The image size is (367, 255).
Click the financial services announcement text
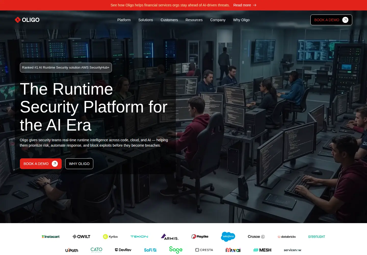(170, 5)
